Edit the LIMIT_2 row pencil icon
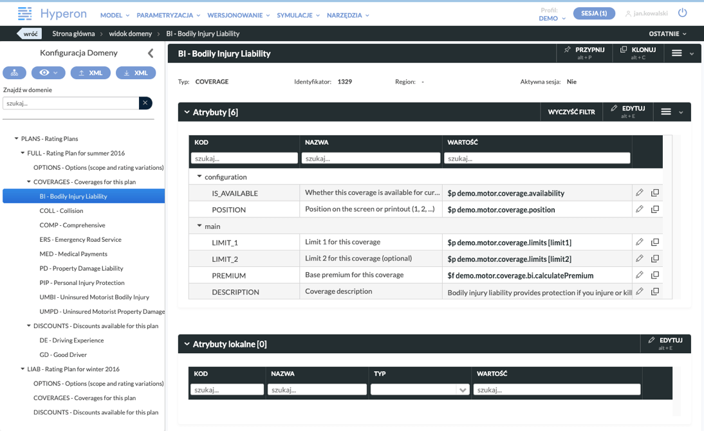Image resolution: width=704 pixels, height=431 pixels. tap(640, 259)
